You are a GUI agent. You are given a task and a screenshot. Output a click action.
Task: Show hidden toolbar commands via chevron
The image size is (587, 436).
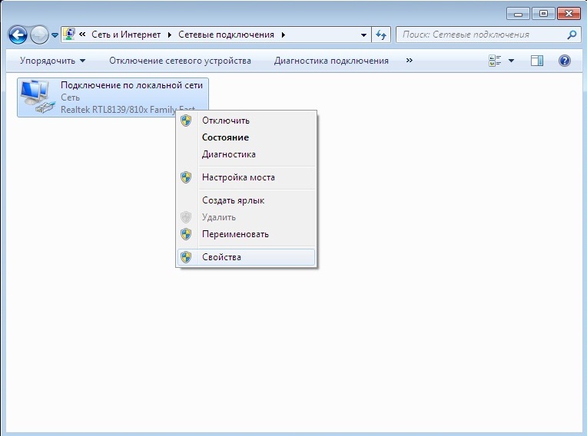pos(409,61)
